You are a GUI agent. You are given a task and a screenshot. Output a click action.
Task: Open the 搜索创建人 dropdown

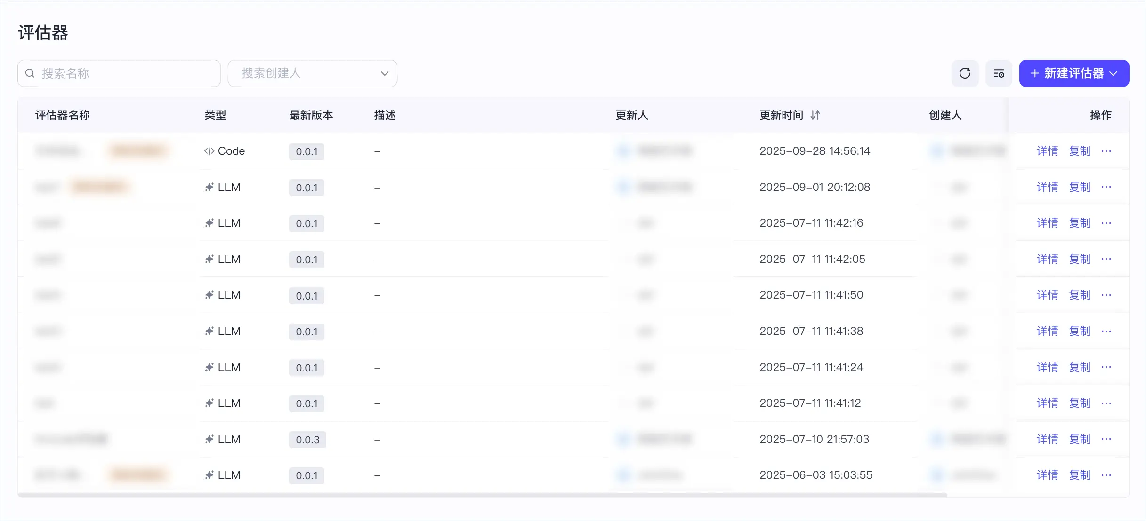click(x=313, y=73)
